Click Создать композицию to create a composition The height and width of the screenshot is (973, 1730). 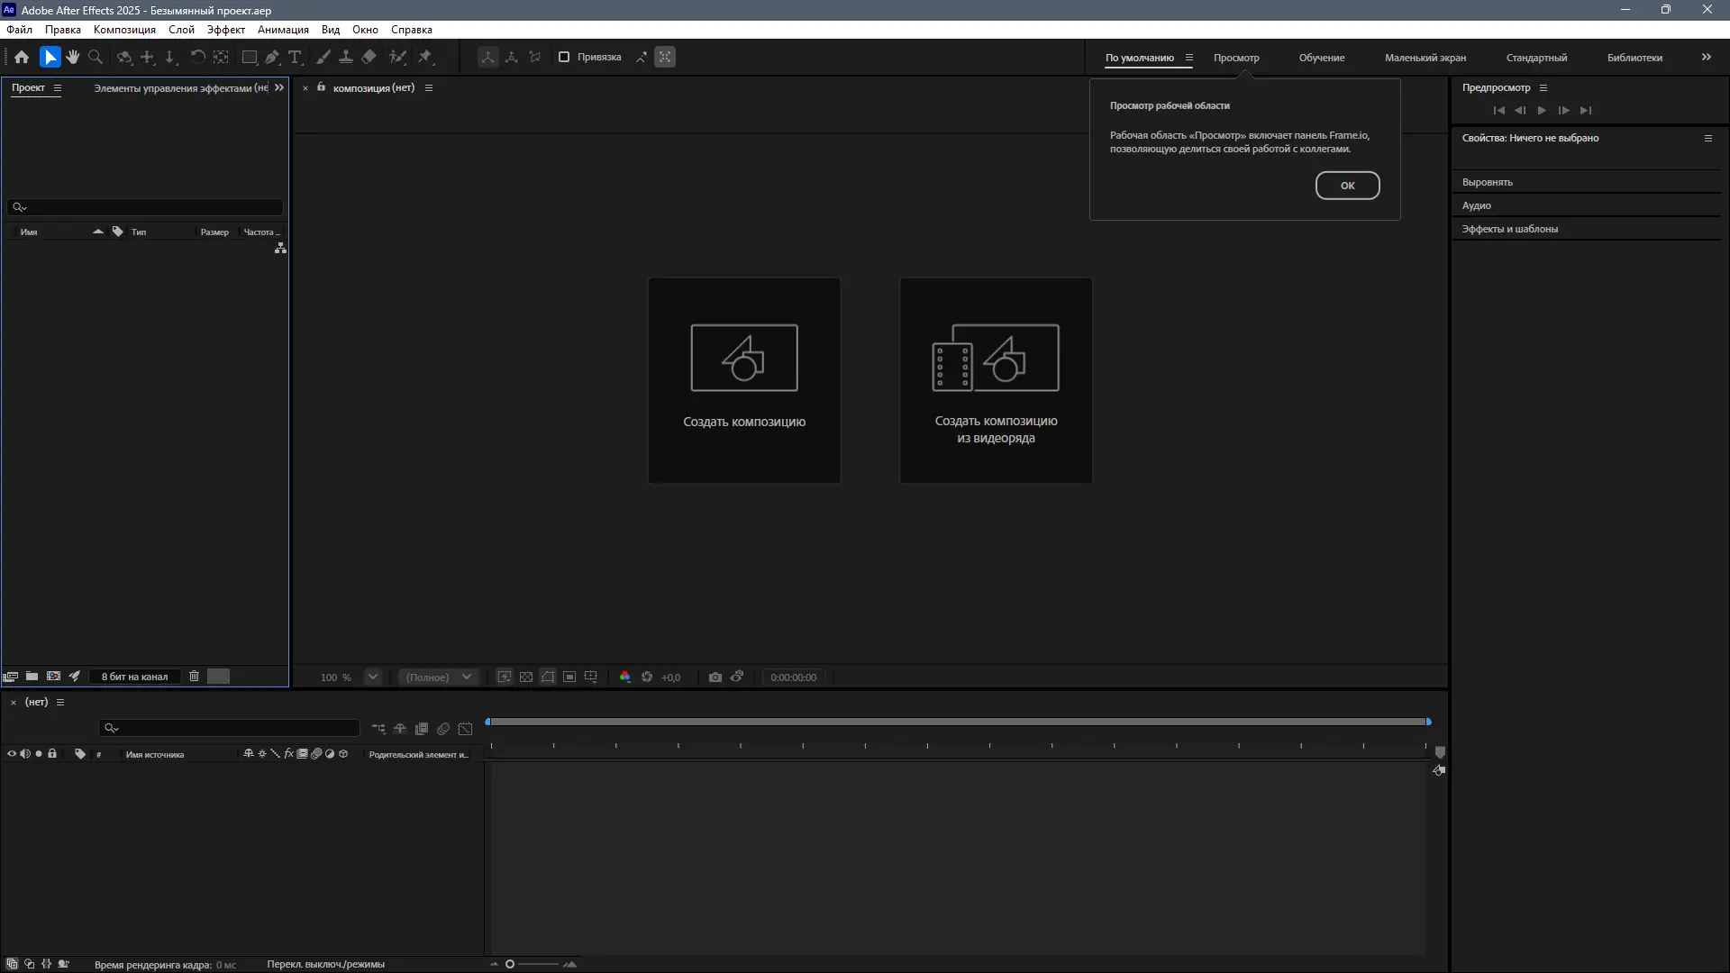[x=743, y=379]
